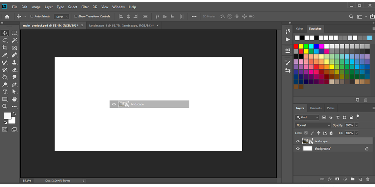Open the Add layer mask icon
The width and height of the screenshot is (375, 187).
coord(337,179)
